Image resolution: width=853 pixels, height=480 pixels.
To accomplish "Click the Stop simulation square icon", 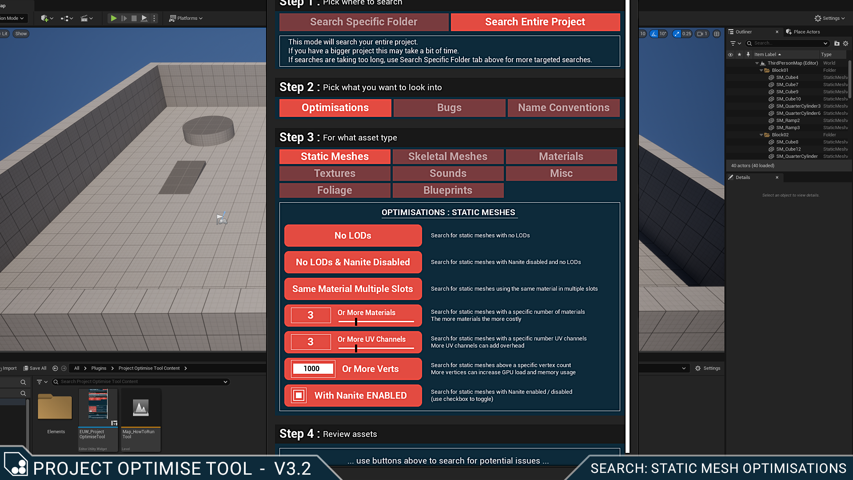I will pos(134,18).
